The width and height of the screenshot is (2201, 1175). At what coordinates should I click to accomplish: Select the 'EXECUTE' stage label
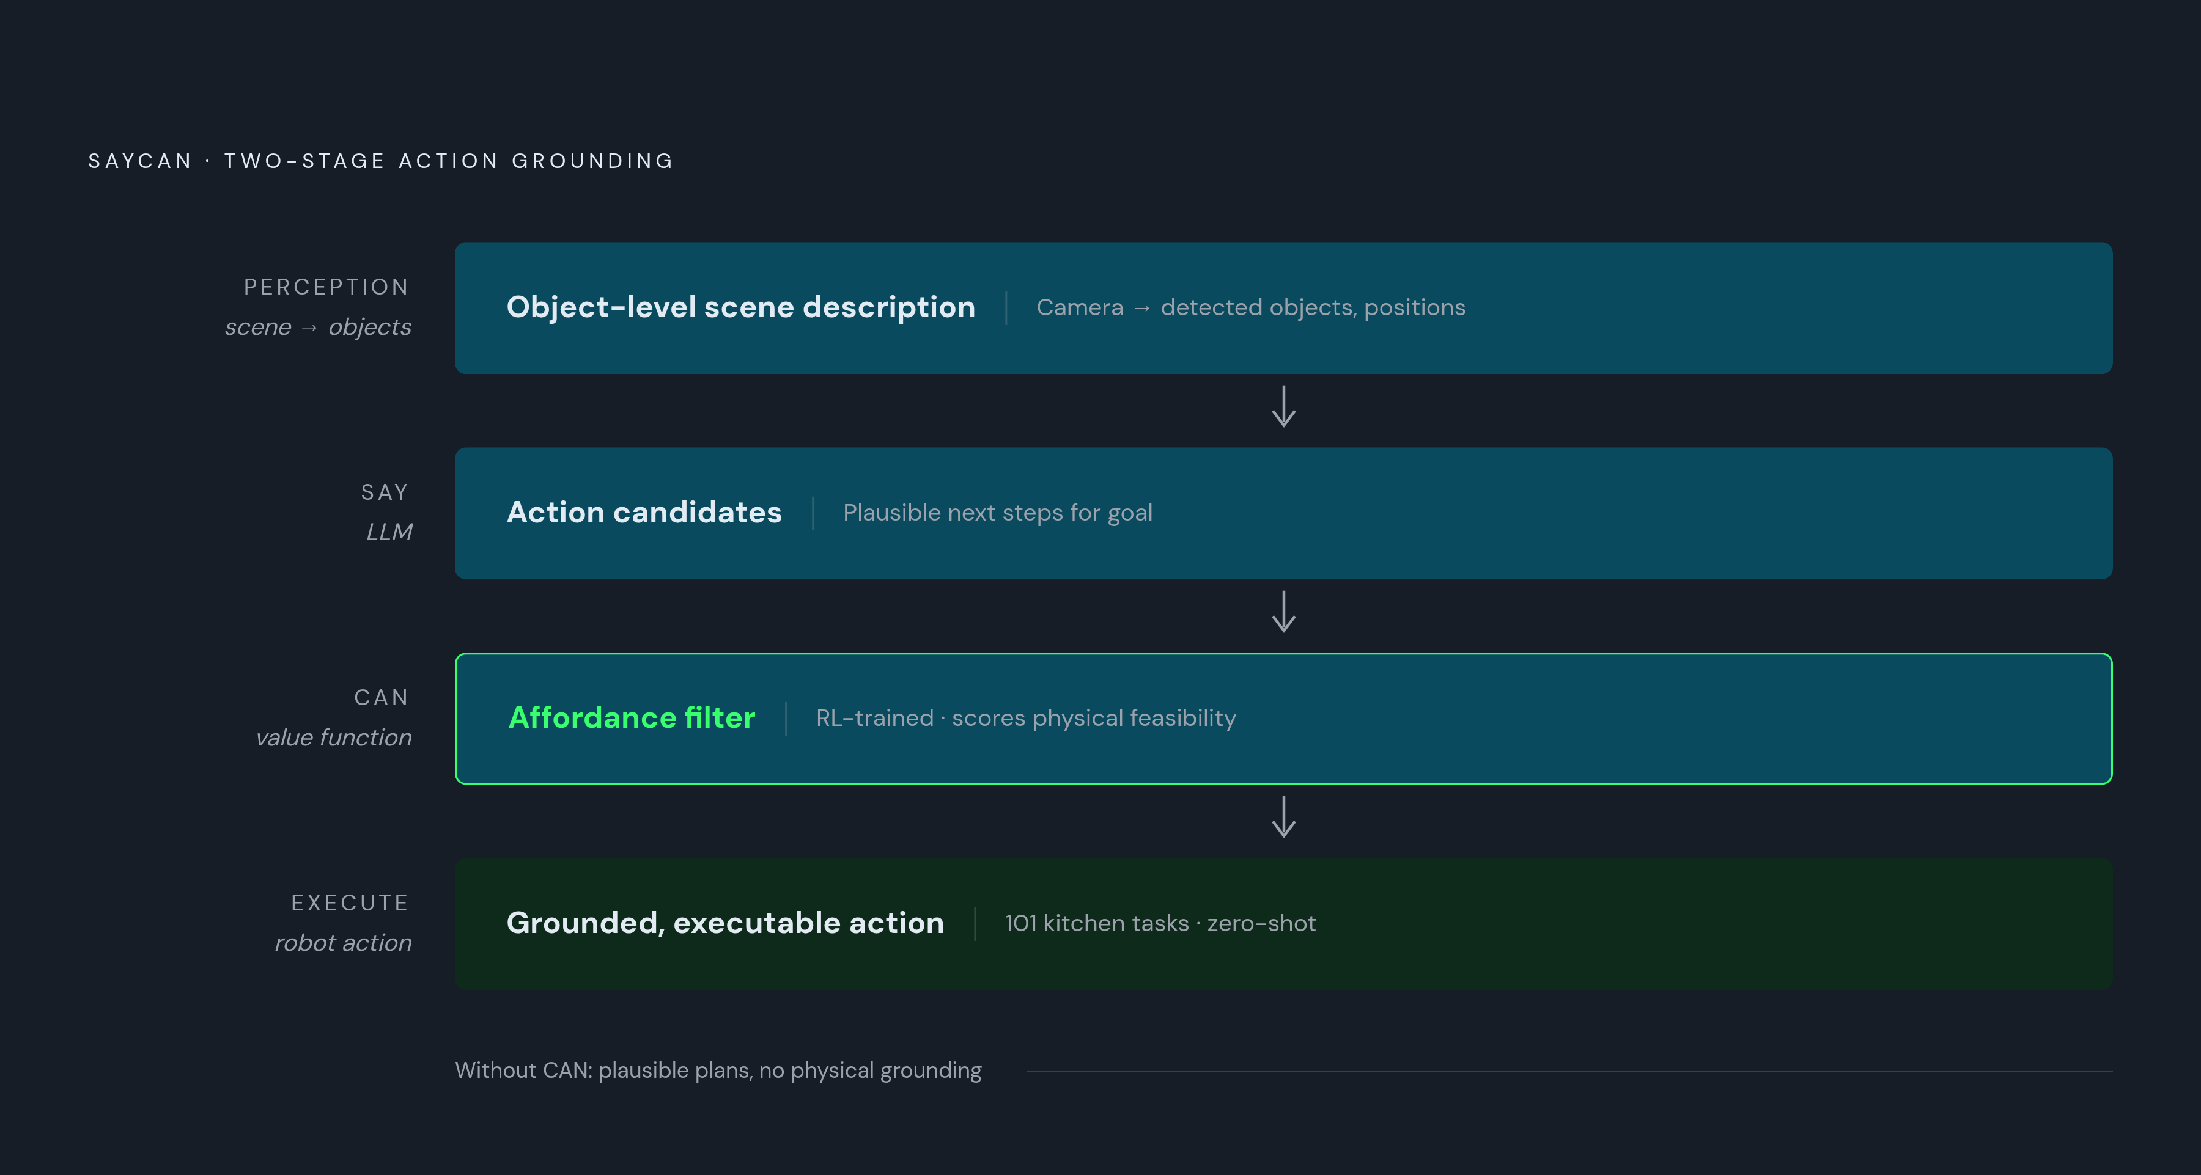(350, 902)
